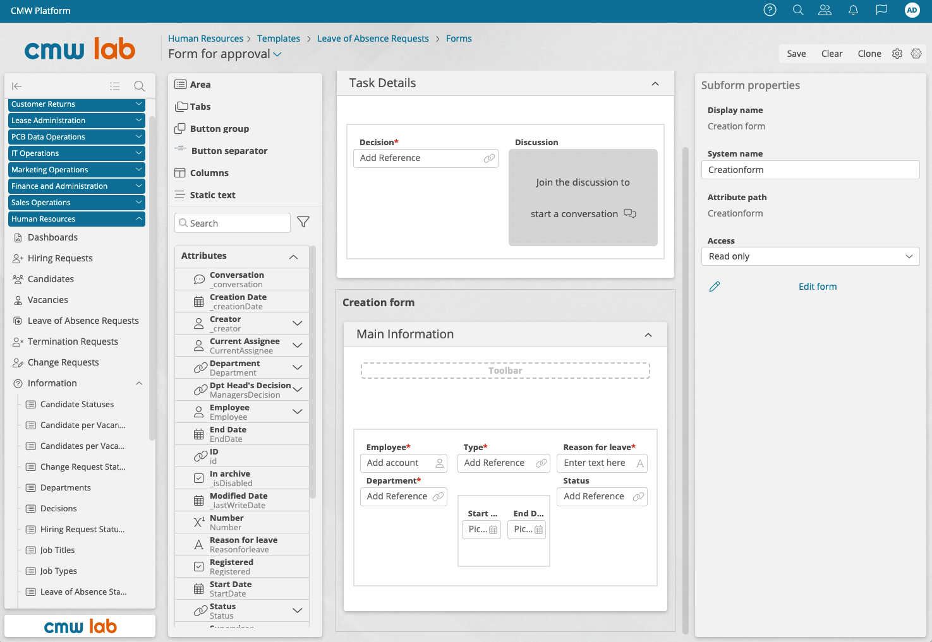Click the AD user avatar

point(912,10)
